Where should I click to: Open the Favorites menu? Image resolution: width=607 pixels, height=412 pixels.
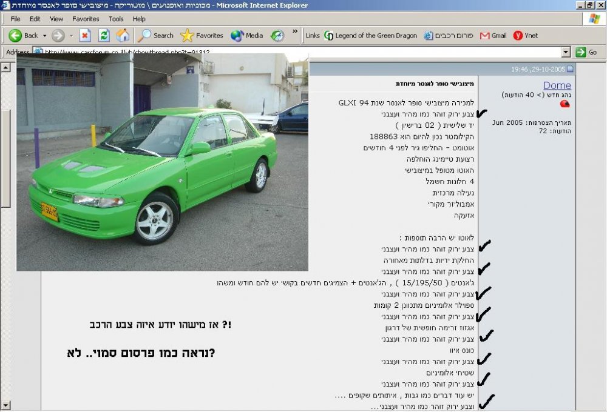point(86,19)
